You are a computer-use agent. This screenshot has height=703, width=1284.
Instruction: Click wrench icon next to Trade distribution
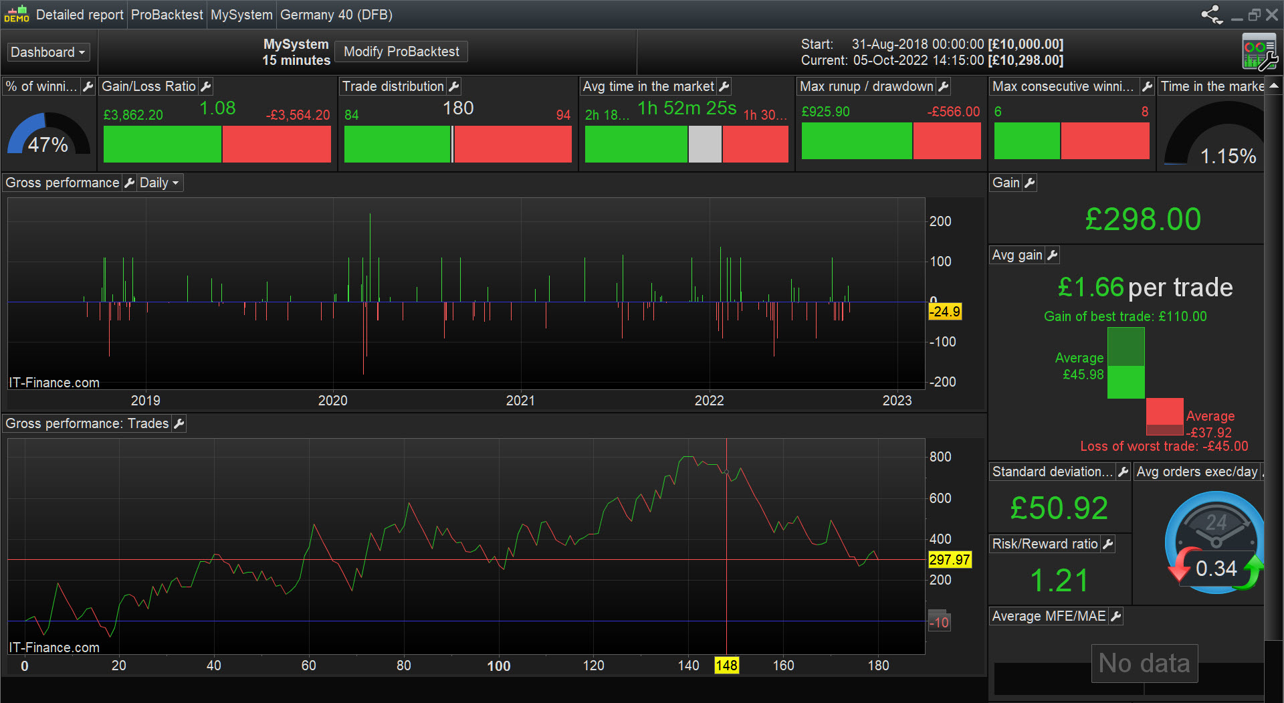tap(454, 86)
